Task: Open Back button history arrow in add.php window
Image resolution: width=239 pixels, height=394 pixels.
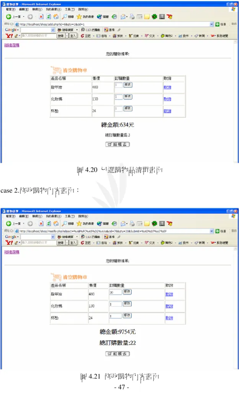Action: pyautogui.click(x=24, y=16)
